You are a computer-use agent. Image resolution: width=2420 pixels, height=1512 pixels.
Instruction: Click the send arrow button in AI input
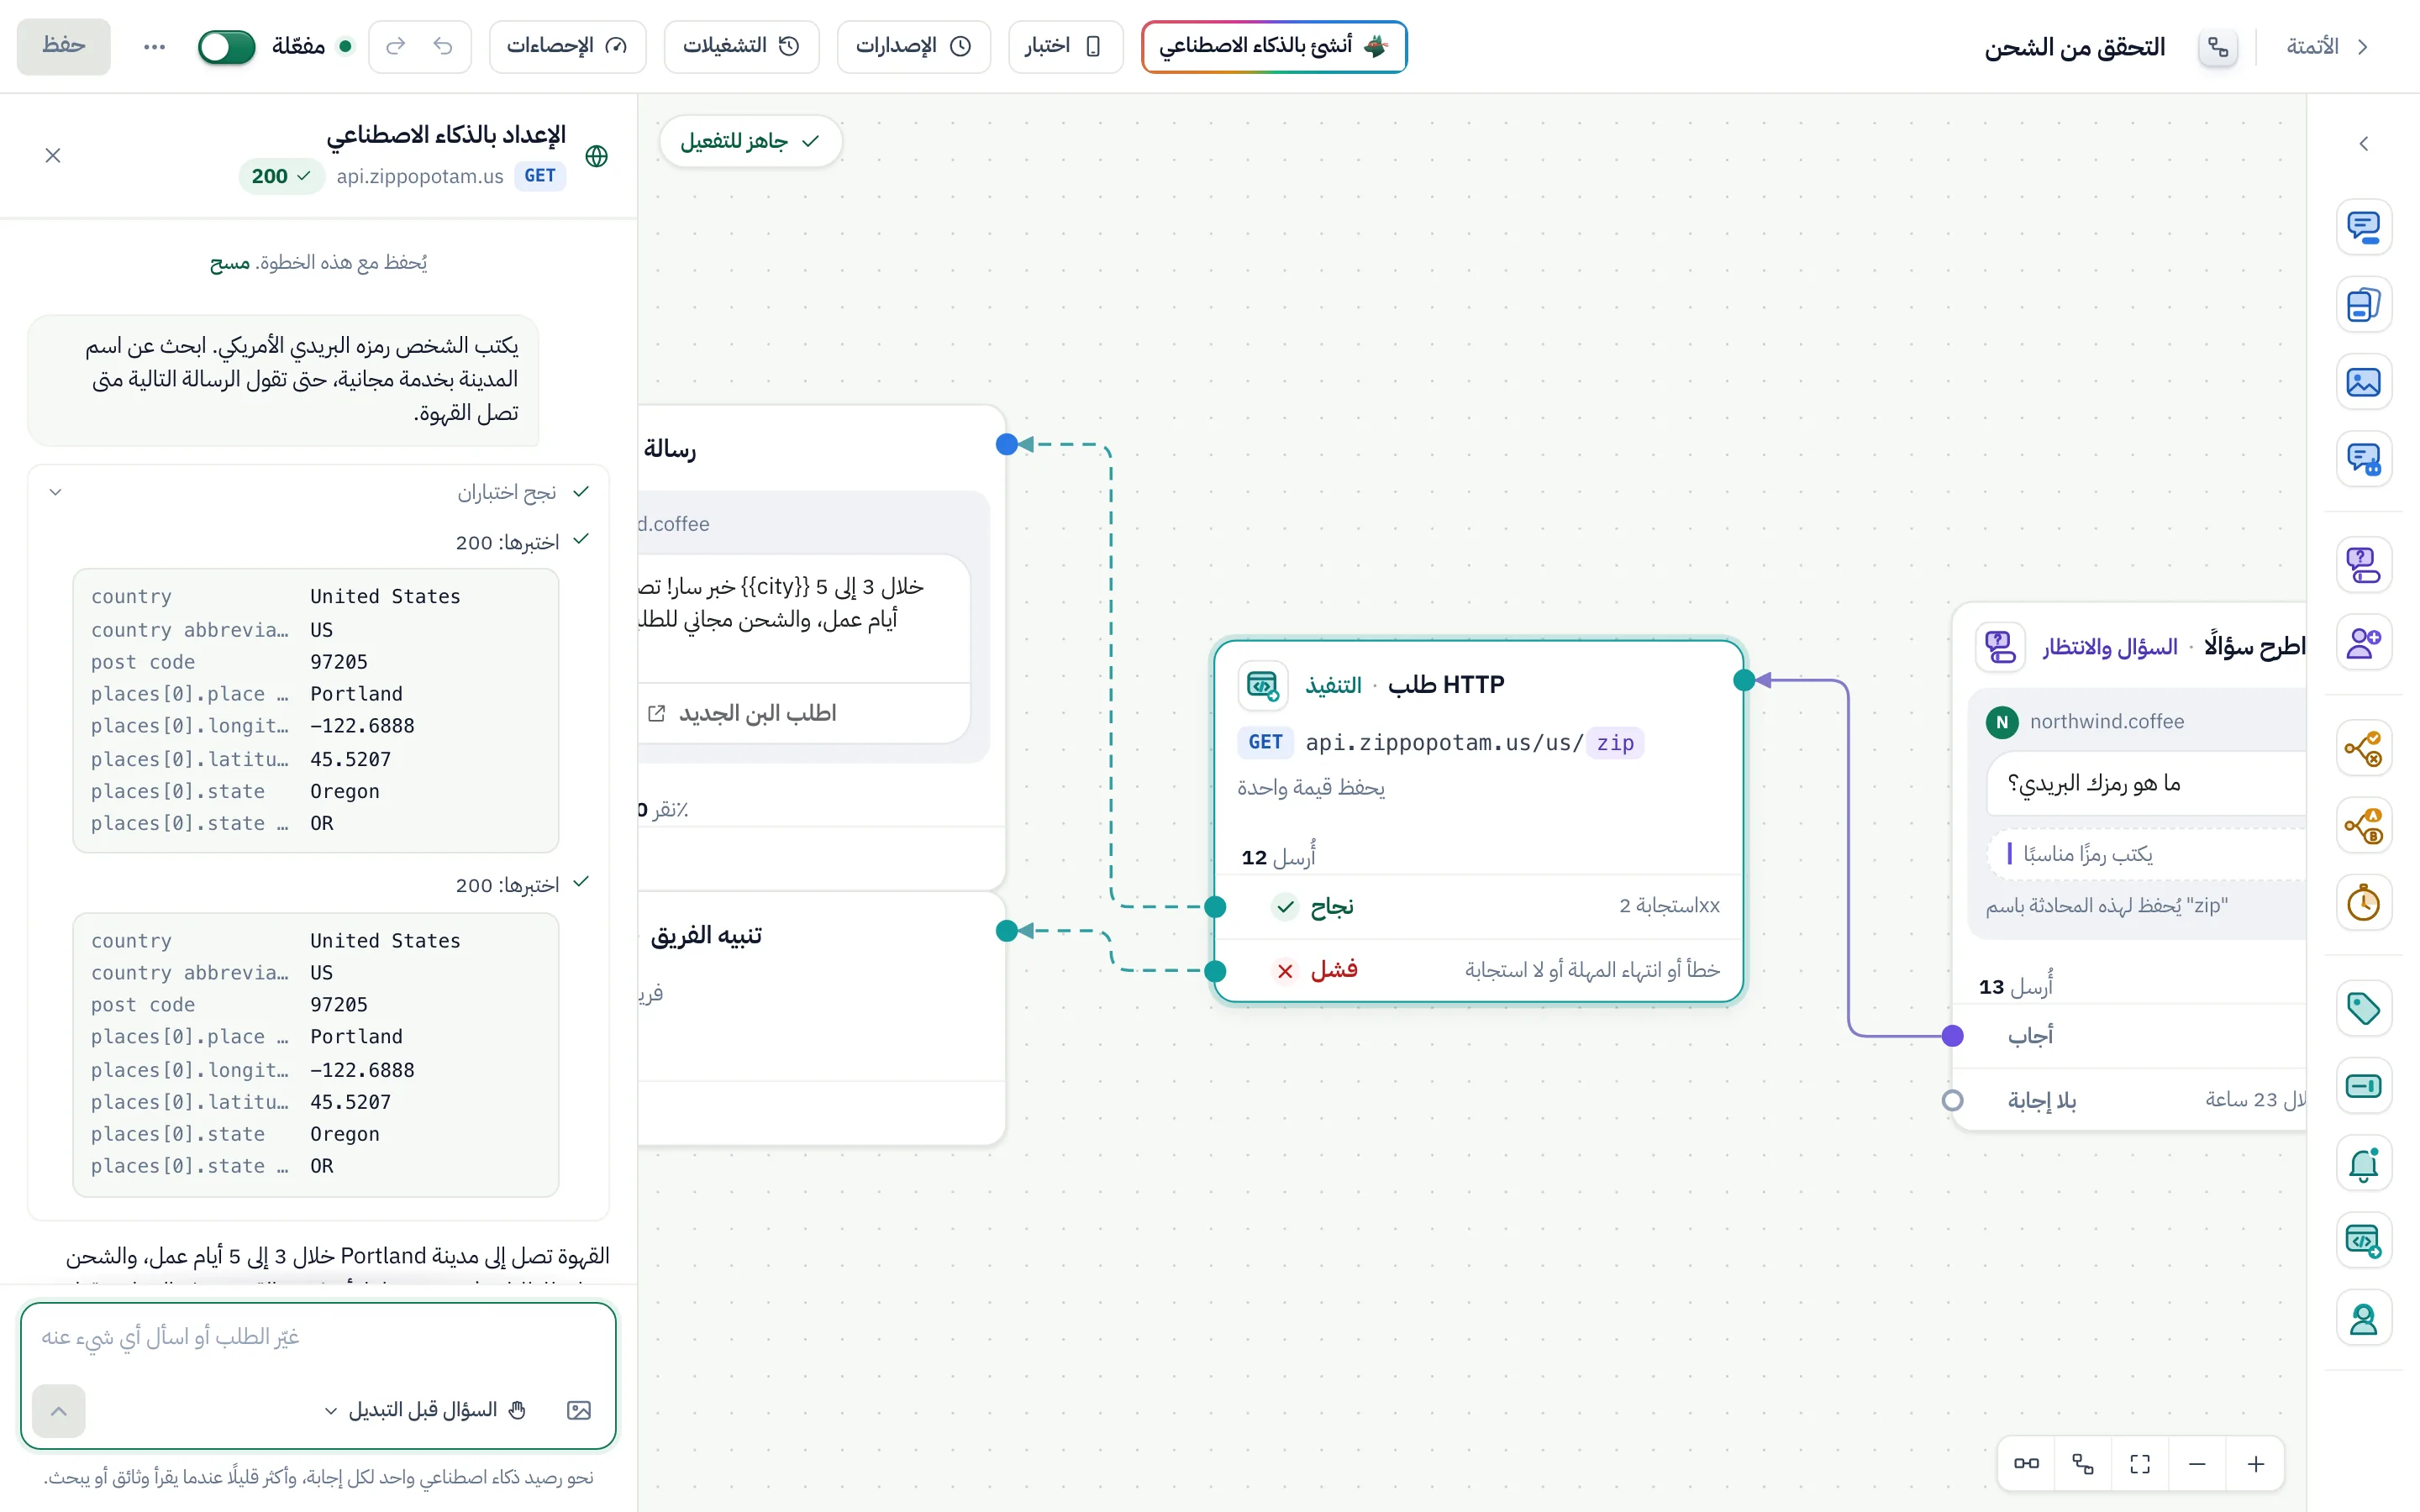point(59,1411)
